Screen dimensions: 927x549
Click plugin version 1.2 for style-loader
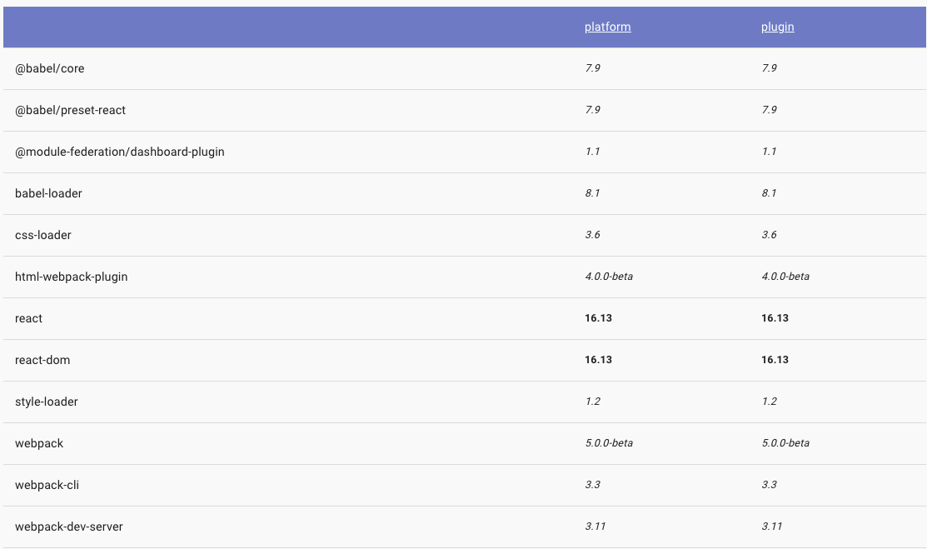[x=769, y=401]
